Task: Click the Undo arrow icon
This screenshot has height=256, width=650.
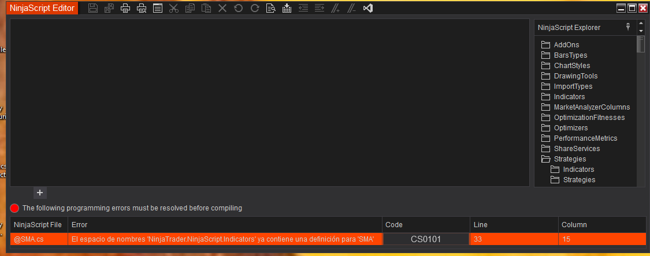Action: coord(239,8)
